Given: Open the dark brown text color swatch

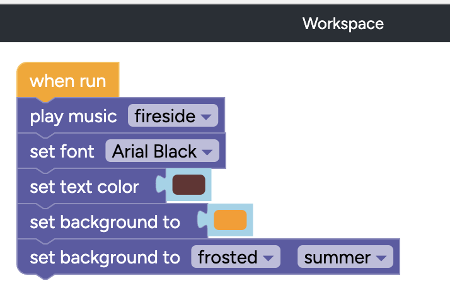Looking at the screenshot, I should (x=189, y=185).
